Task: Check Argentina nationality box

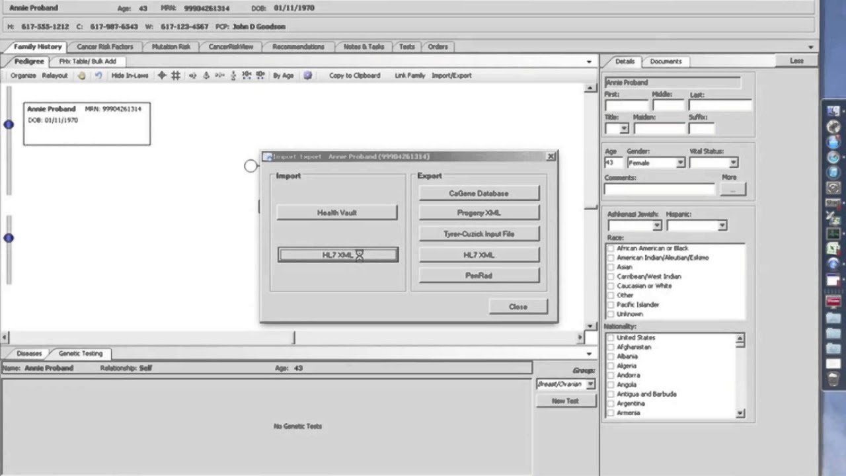Action: pyautogui.click(x=611, y=403)
